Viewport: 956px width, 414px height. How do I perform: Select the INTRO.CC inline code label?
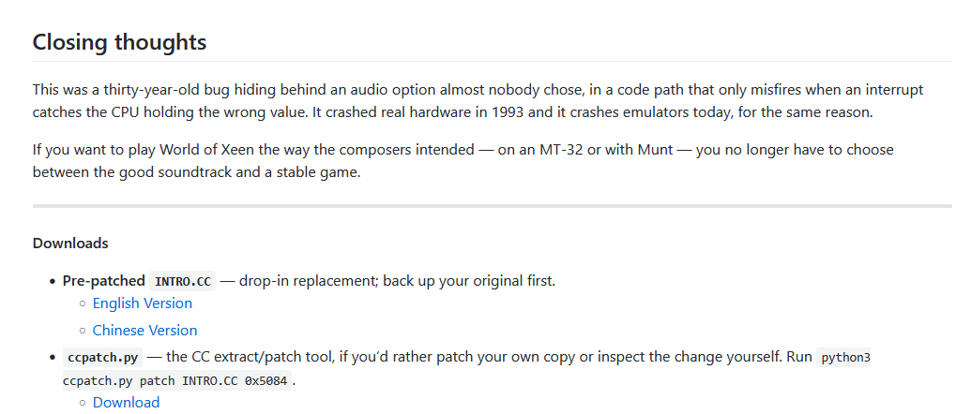(183, 281)
